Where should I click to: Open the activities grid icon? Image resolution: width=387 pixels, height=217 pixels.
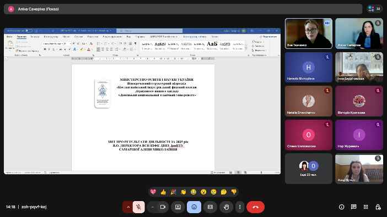365,207
